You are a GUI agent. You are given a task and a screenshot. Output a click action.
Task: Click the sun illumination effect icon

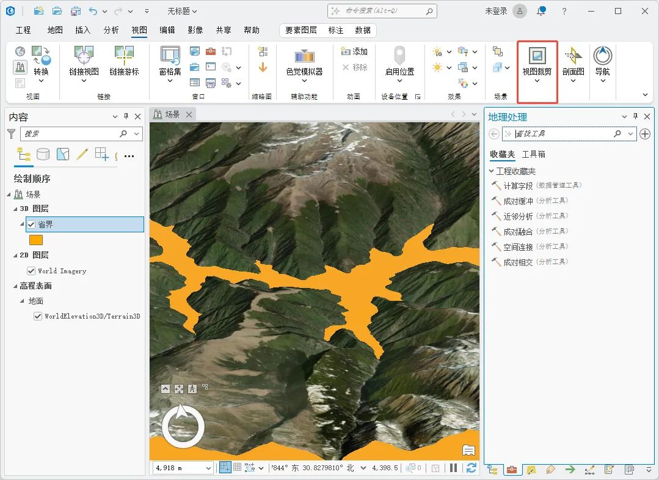(x=437, y=67)
